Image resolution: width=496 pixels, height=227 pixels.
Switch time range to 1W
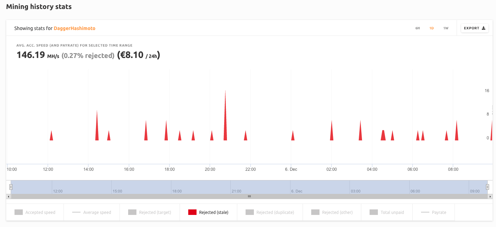tap(446, 28)
